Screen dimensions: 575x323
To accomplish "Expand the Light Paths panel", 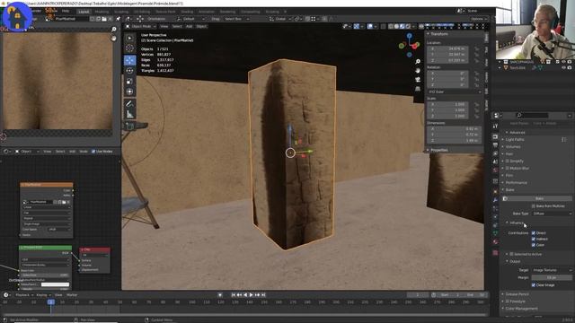I will pos(515,140).
